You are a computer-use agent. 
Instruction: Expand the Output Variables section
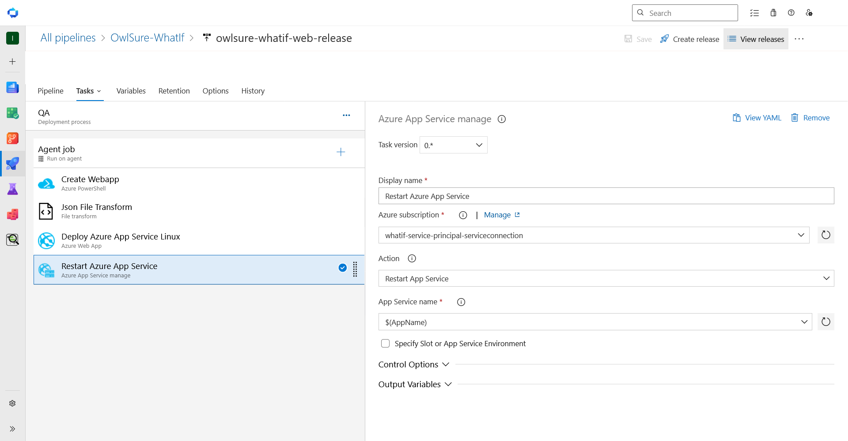[415, 385]
